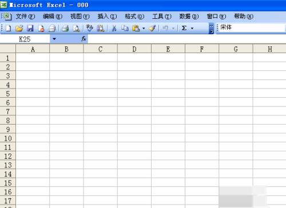Open the 窗口 (Window) menu
Viewport: 286px width, 208px height.
[216, 17]
